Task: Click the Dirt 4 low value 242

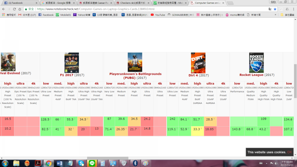Action: pos(172,119)
